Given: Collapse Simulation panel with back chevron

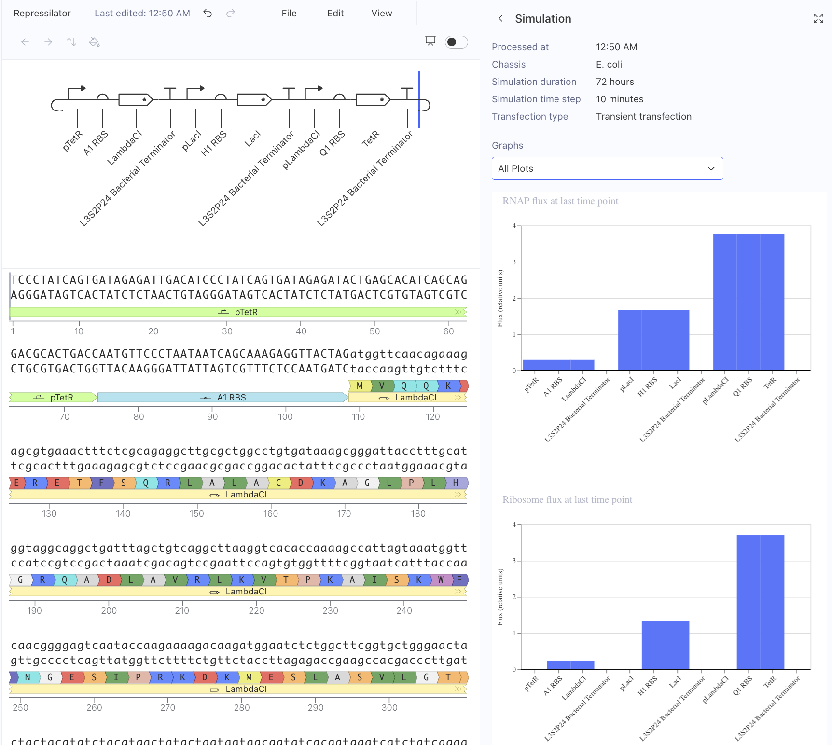Looking at the screenshot, I should [x=500, y=19].
